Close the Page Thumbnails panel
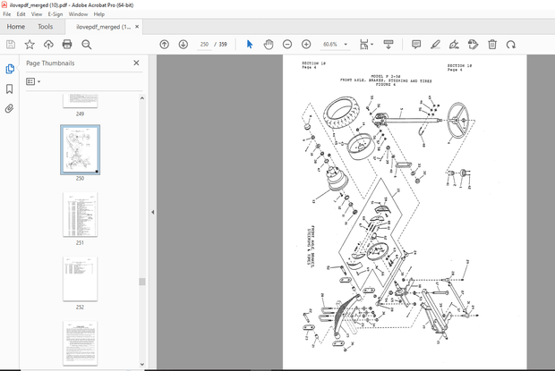Image resolution: width=555 pixels, height=371 pixels. pos(136,63)
